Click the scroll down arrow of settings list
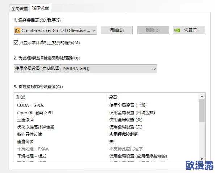The width and height of the screenshot is (215, 173). pos(202,159)
